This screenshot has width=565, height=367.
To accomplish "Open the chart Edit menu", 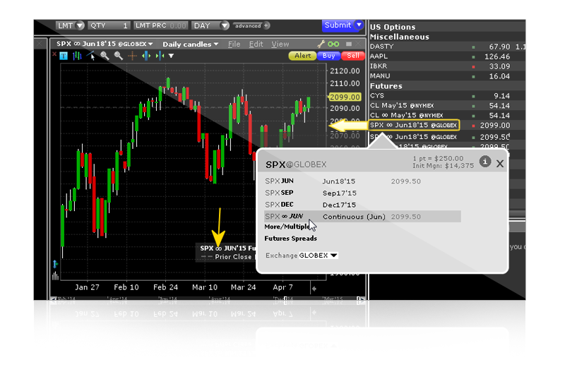I will (256, 44).
